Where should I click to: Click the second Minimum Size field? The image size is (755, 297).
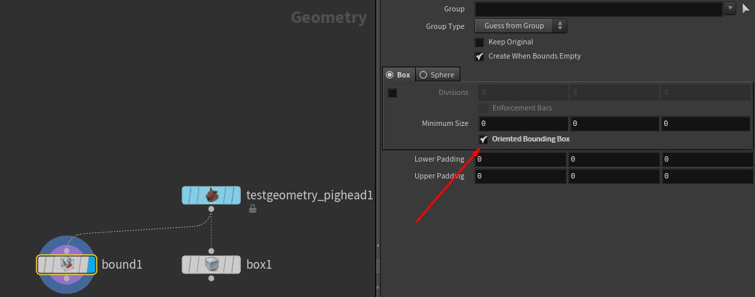[614, 124]
